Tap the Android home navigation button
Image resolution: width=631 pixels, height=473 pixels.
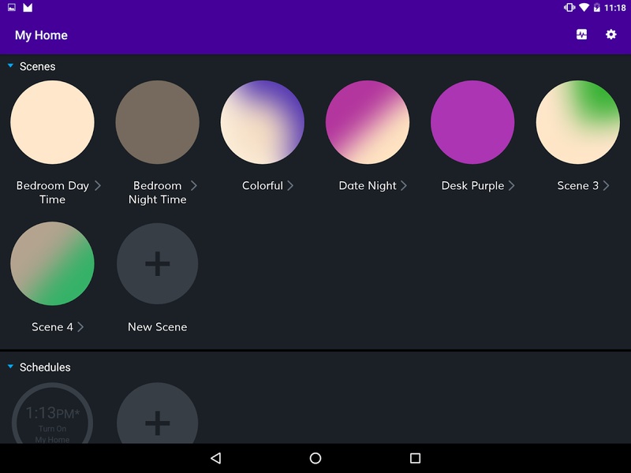(x=315, y=458)
